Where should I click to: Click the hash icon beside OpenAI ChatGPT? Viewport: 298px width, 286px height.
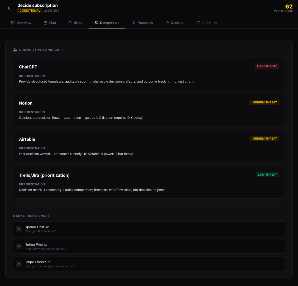click(x=19, y=229)
